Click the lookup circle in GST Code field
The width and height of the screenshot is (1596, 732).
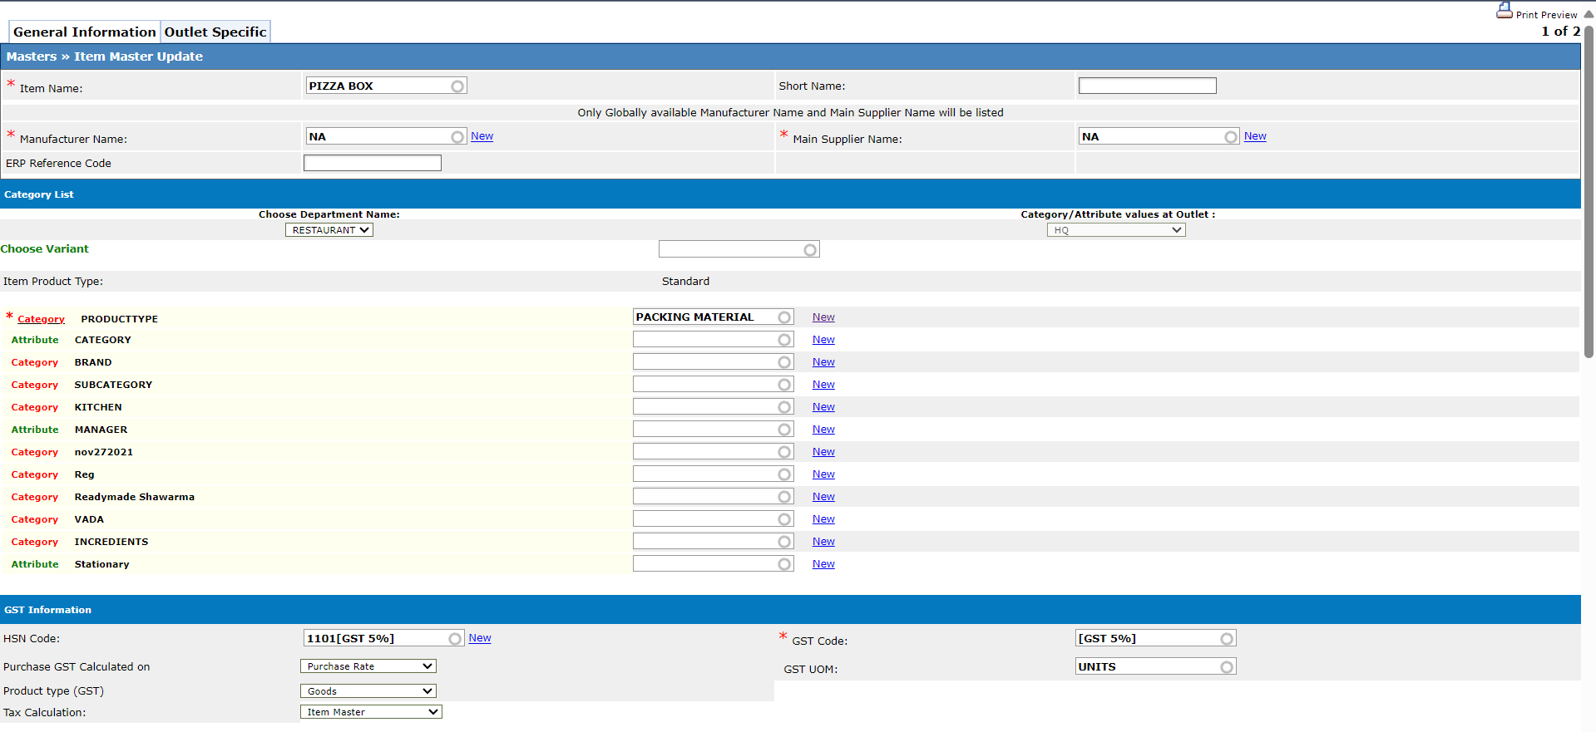click(x=1227, y=639)
